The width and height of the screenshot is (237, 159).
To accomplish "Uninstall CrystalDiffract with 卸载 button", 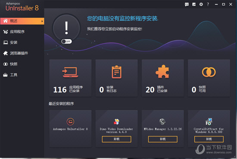I will [209, 139].
